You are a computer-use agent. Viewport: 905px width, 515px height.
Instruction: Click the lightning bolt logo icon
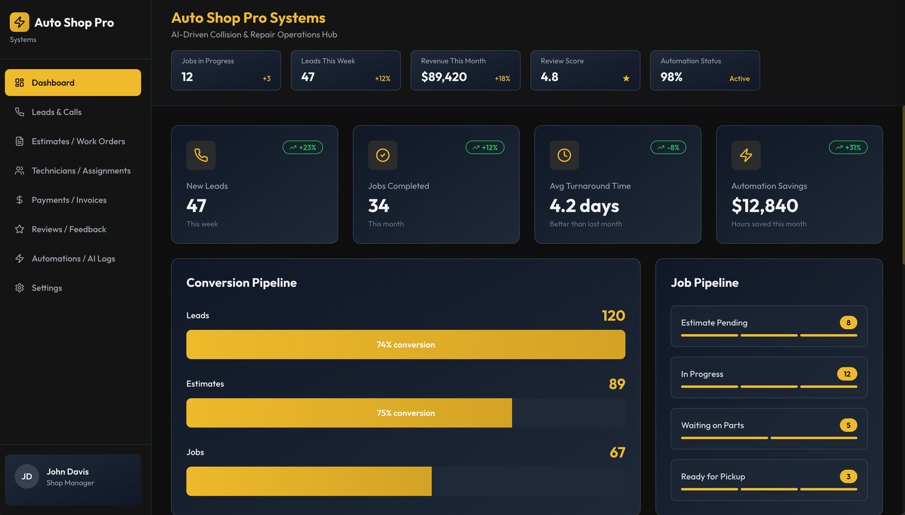pyautogui.click(x=20, y=22)
